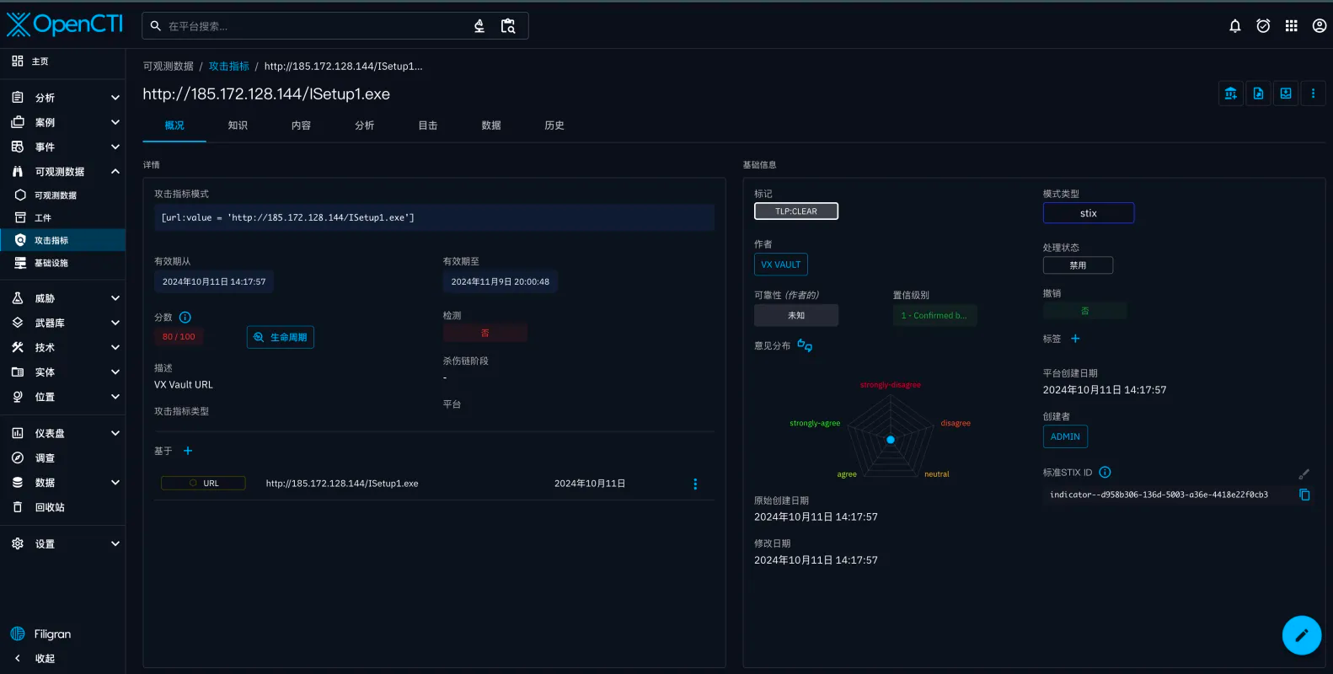Image resolution: width=1333 pixels, height=674 pixels.
Task: Click the score info icon
Action: pos(185,318)
